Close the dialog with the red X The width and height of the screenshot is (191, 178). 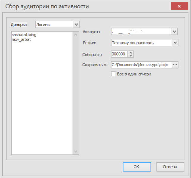coord(179,6)
